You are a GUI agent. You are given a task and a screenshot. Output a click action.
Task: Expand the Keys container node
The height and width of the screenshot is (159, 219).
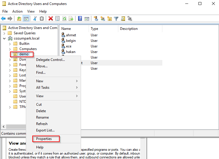tap(10, 70)
